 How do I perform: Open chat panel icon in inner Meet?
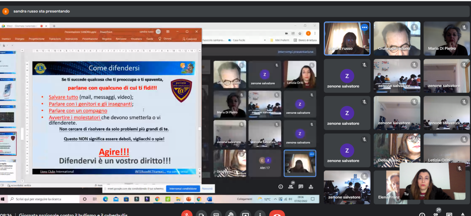click(301, 187)
